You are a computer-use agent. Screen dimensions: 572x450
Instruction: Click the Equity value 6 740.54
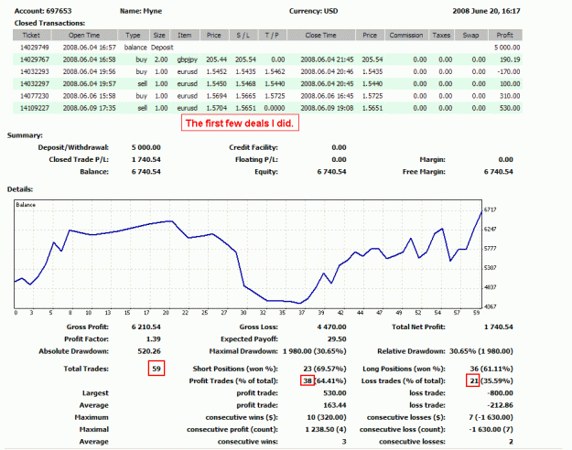point(331,171)
